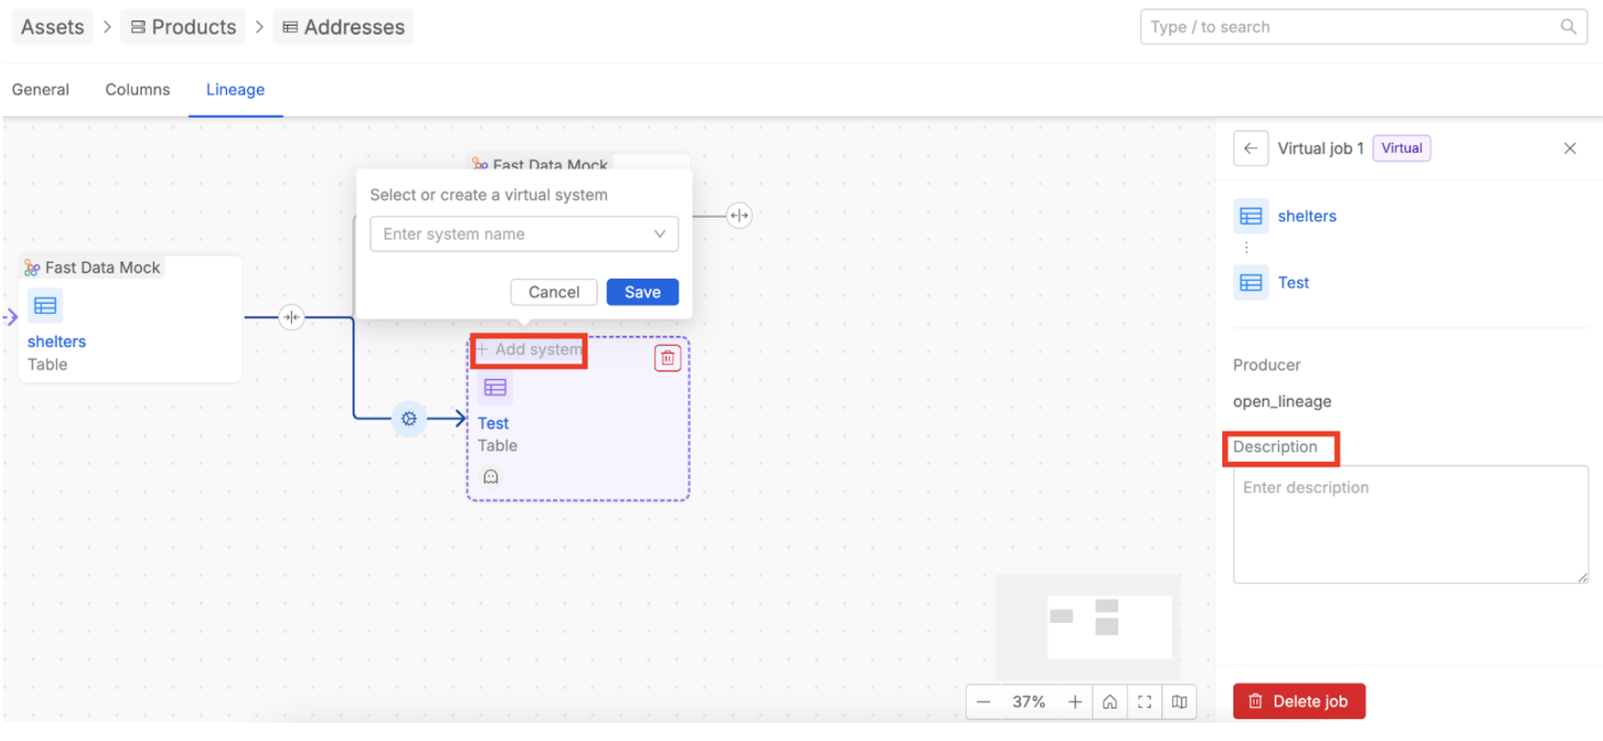The height and width of the screenshot is (741, 1603).
Task: Click the expand icon right of the popup
Action: tap(738, 216)
